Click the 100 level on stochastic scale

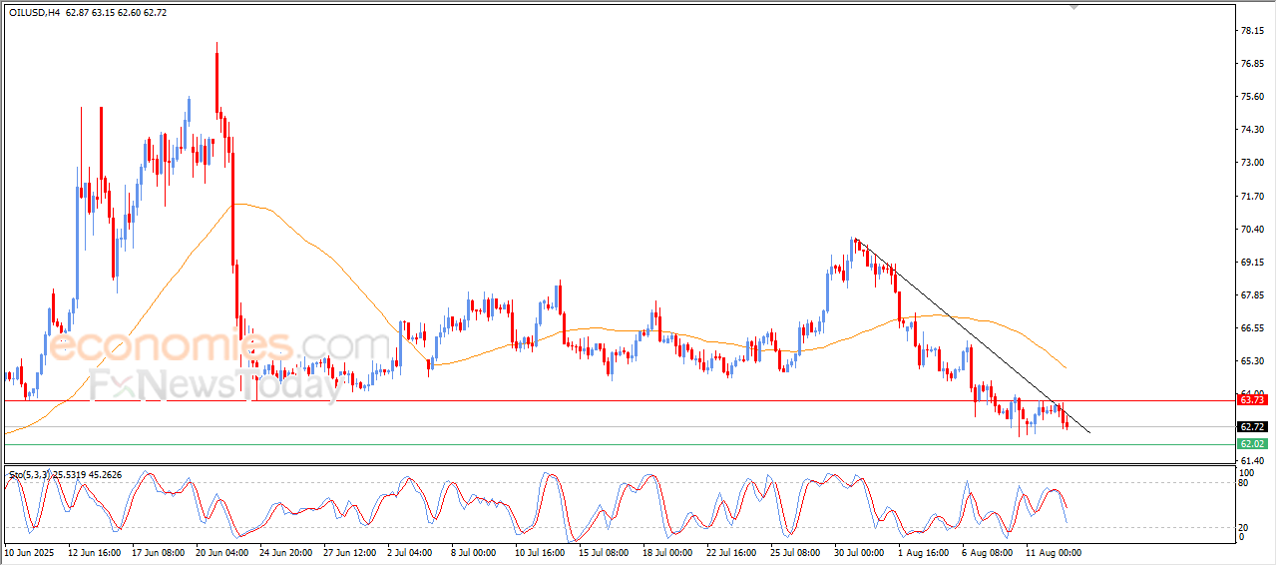1245,471
